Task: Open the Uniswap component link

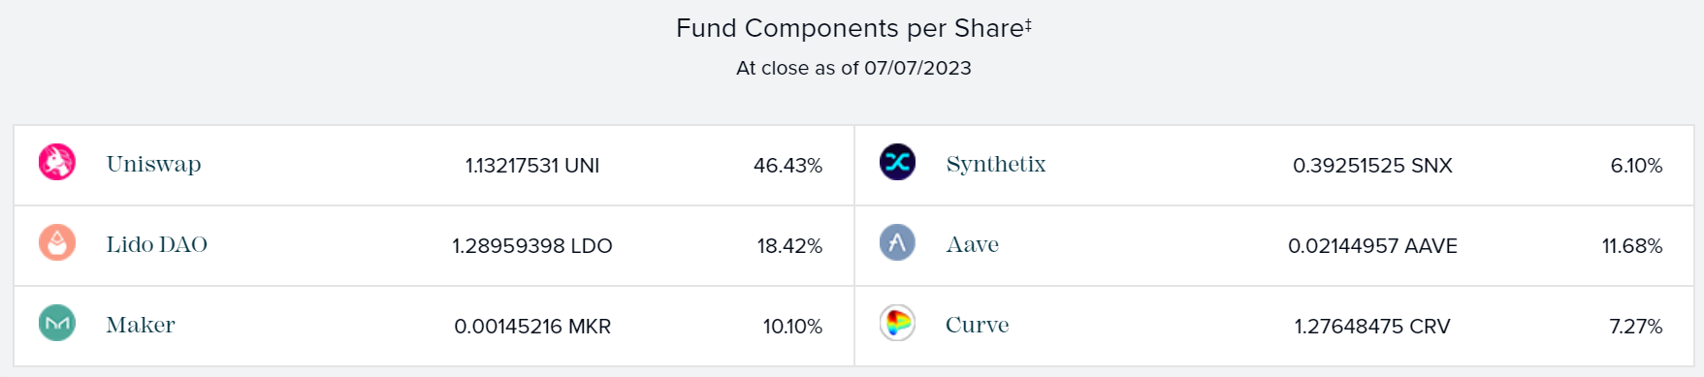Action: 154,164
